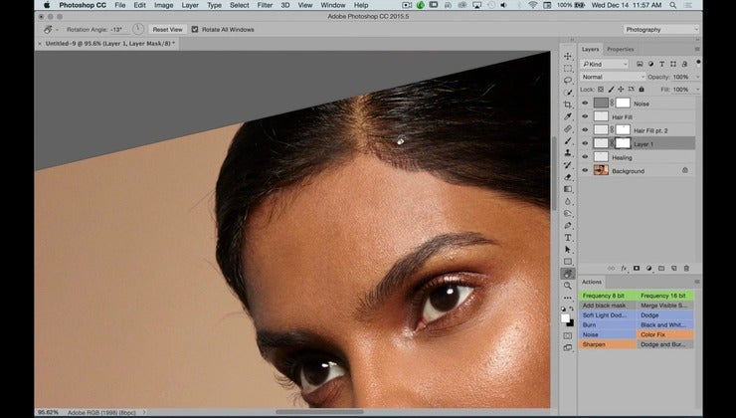Select the Path Selection tool

point(568,250)
